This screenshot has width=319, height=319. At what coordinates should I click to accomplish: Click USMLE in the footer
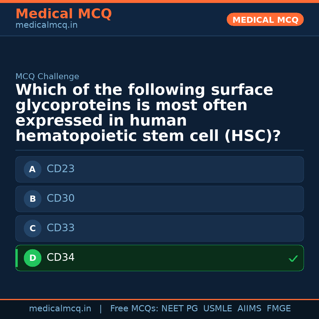pos(217,309)
